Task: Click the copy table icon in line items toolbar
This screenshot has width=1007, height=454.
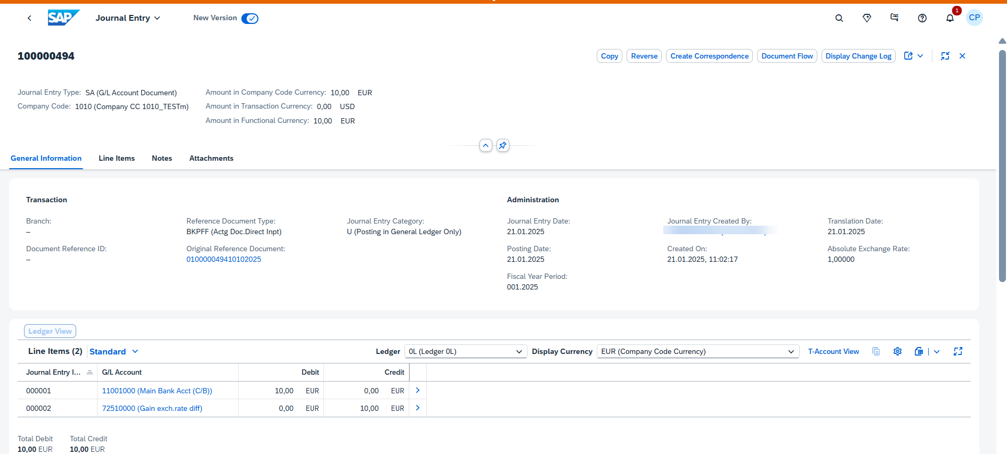Action: coord(876,351)
